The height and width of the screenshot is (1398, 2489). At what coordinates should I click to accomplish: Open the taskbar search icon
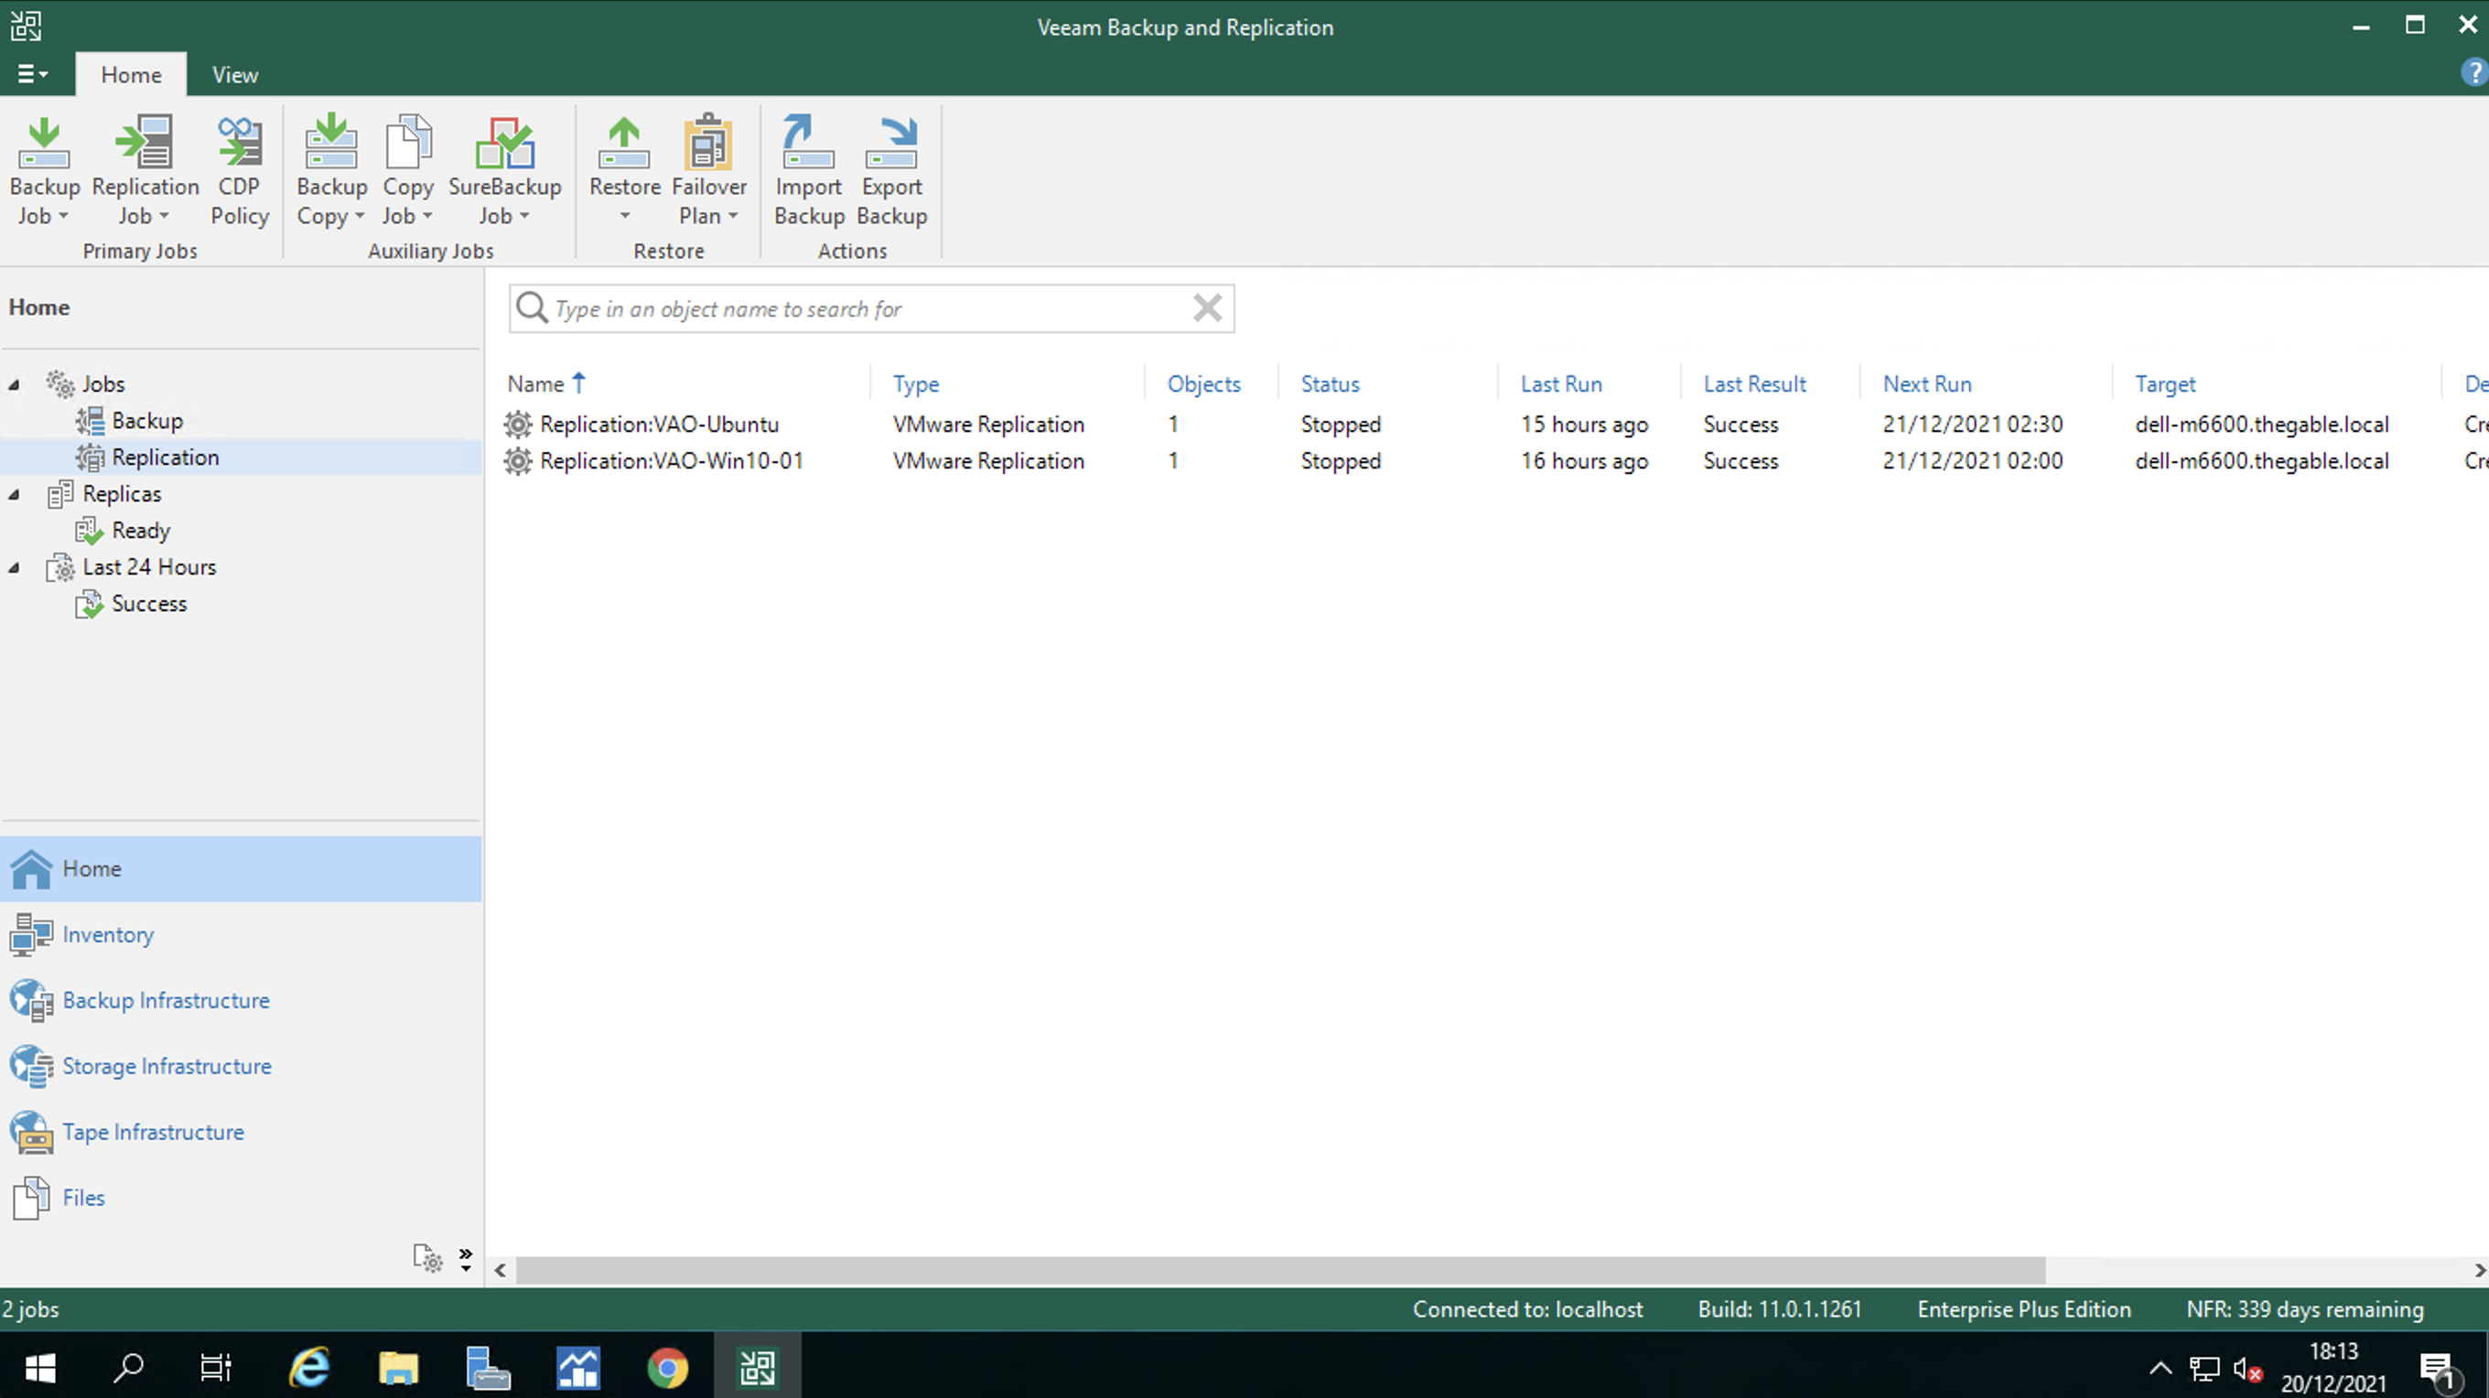pyautogui.click(x=128, y=1366)
